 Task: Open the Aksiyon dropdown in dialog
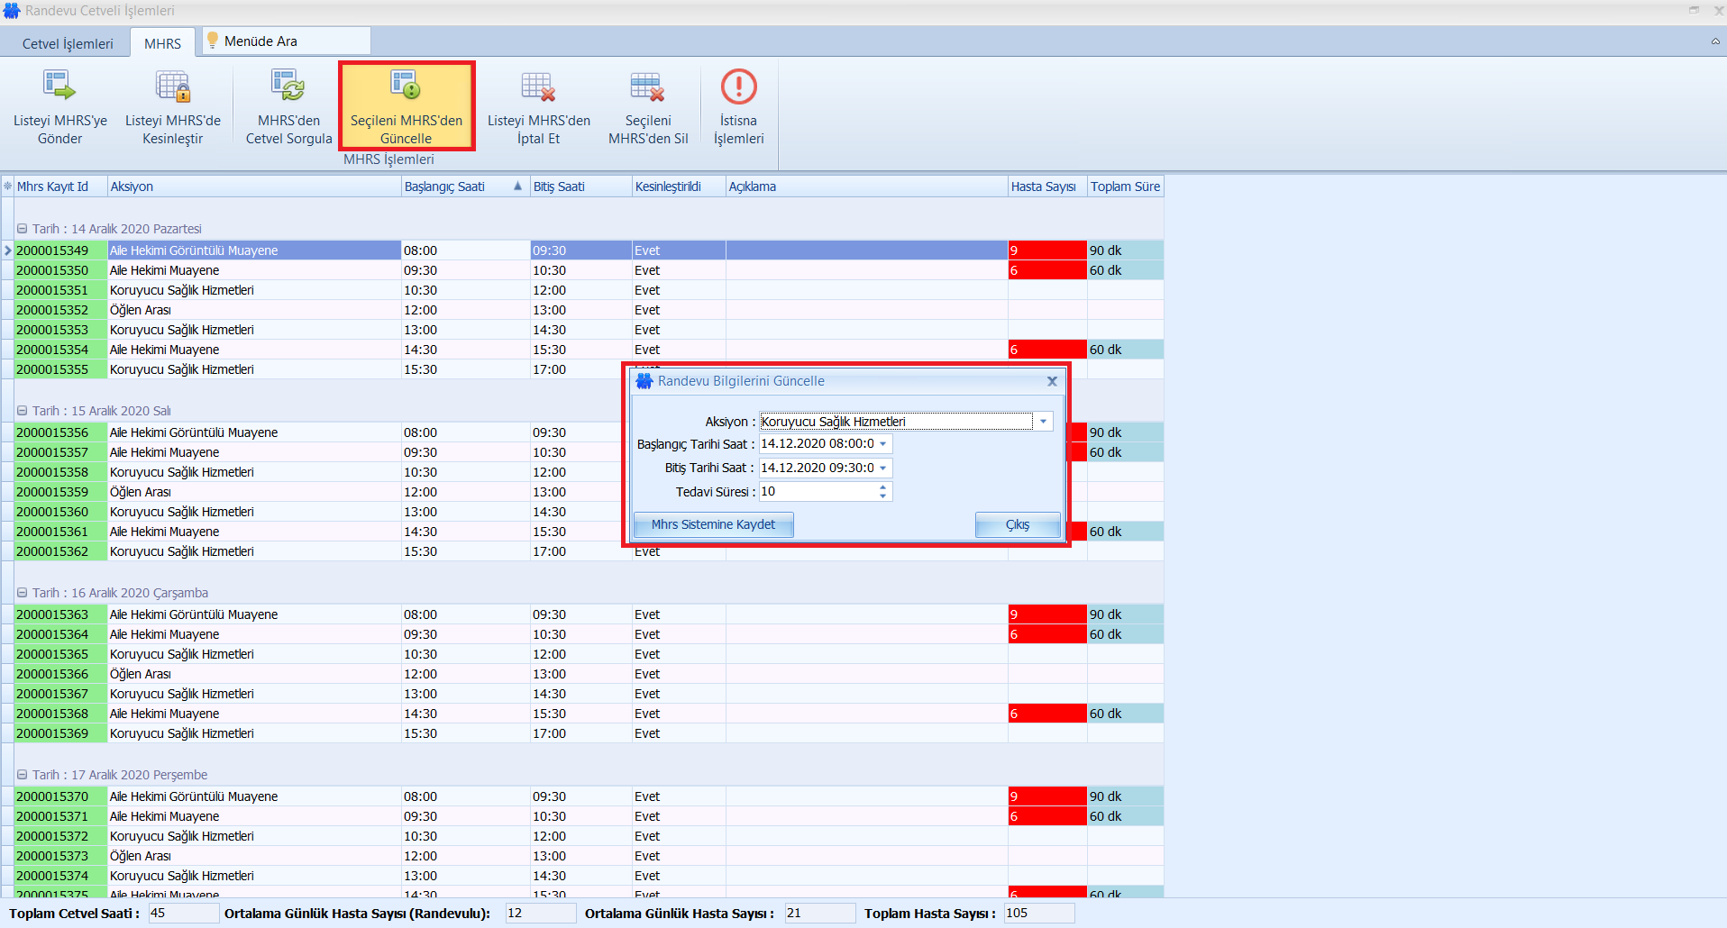[x=1043, y=422]
